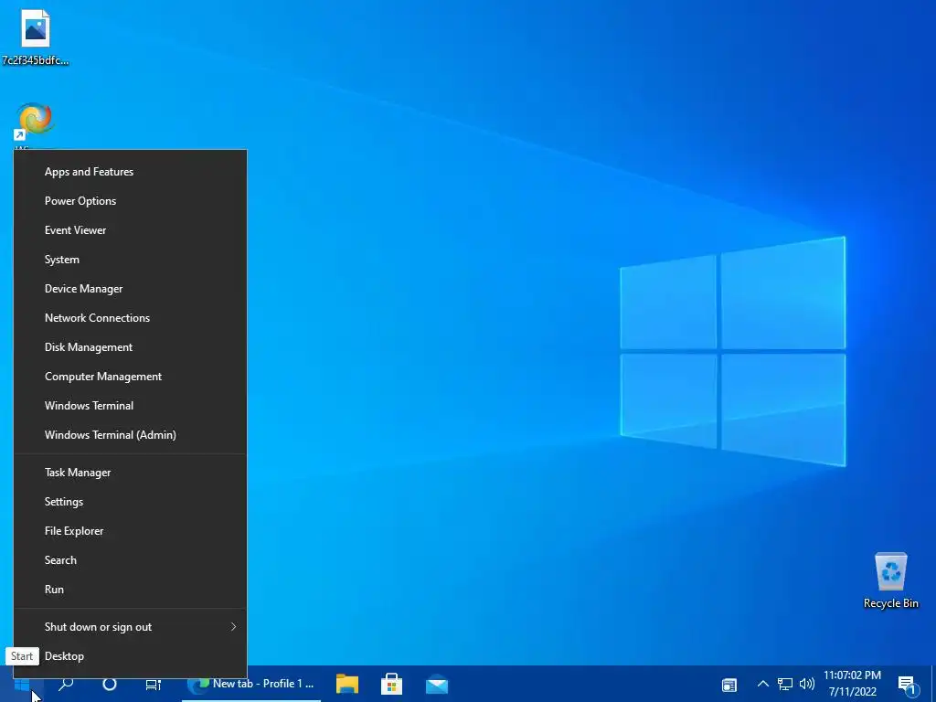This screenshot has height=702, width=936.
Task: Open the network status tray icon
Action: coord(784,684)
